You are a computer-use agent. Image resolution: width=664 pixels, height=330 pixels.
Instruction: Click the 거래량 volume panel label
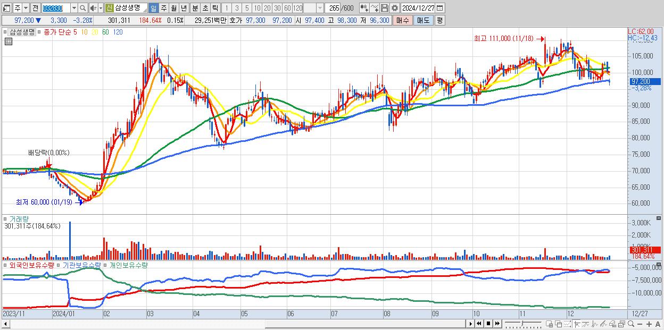[x=19, y=218]
